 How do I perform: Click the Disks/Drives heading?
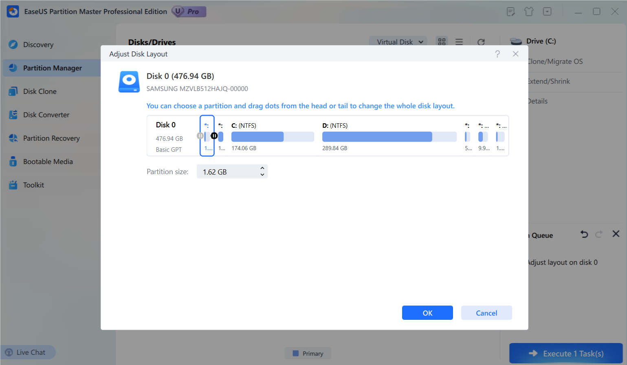(152, 42)
